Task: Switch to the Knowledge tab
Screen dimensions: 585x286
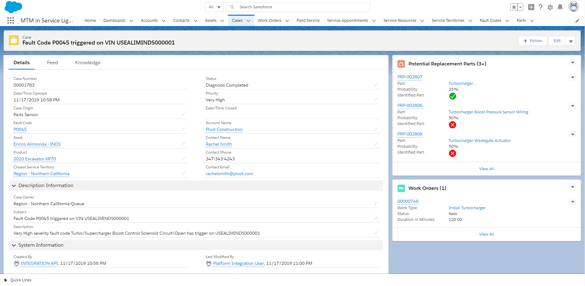Action: (x=88, y=63)
